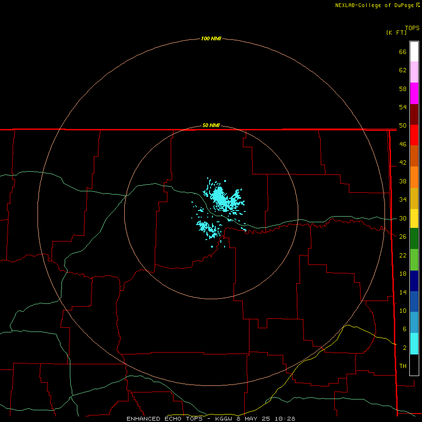Screen dimensions: 422x422
Task: Click the medium blue scale swatch
Action: click(x=414, y=301)
